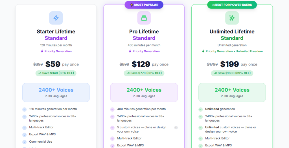Image resolution: width=289 pixels, height=148 pixels.
Task: Click the Starter Lifetime lightning bolt icon
Action: [56, 18]
